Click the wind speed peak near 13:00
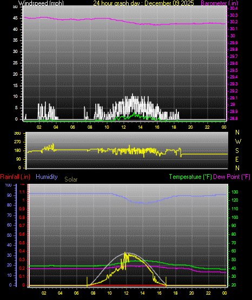The height and width of the screenshot is (300, 252). pos(132,95)
